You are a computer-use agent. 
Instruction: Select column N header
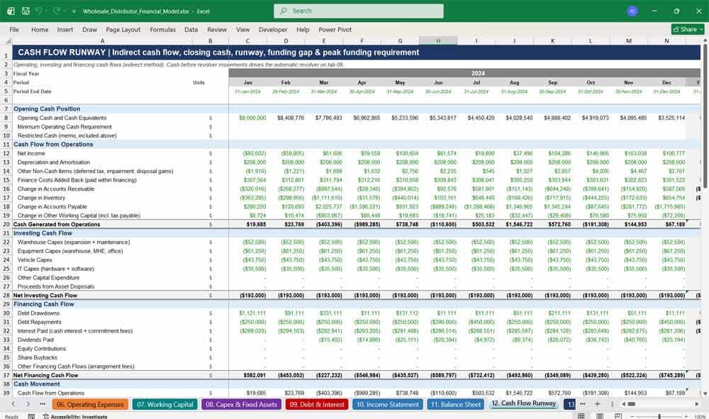point(666,40)
